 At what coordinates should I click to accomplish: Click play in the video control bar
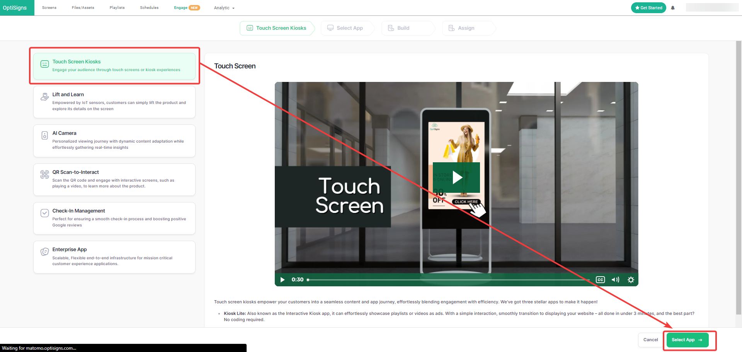click(x=283, y=280)
